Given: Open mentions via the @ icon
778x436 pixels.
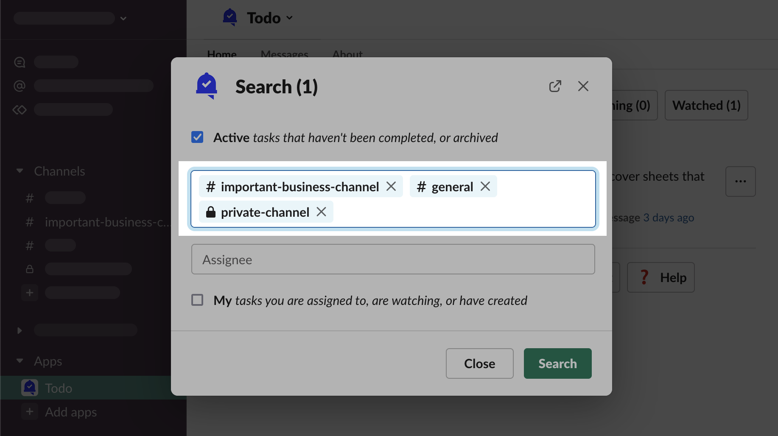Looking at the screenshot, I should tap(20, 86).
